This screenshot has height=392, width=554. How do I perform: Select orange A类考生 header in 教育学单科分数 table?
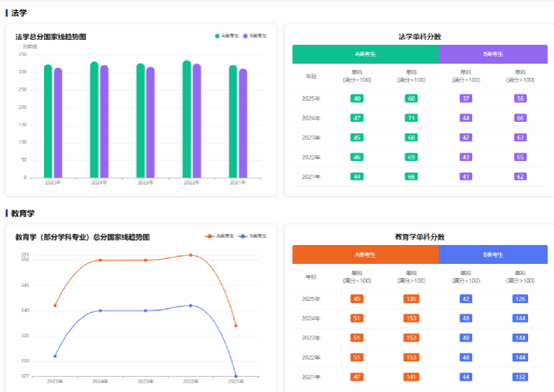365,255
